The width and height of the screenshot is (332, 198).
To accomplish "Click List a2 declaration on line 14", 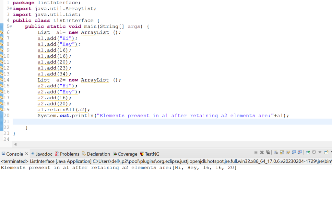I will click(79, 80).
